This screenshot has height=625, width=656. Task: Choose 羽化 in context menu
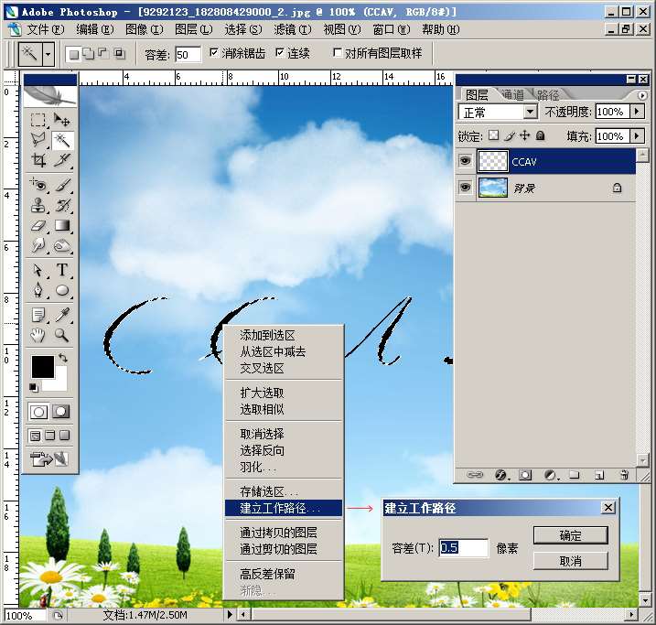tap(284, 467)
